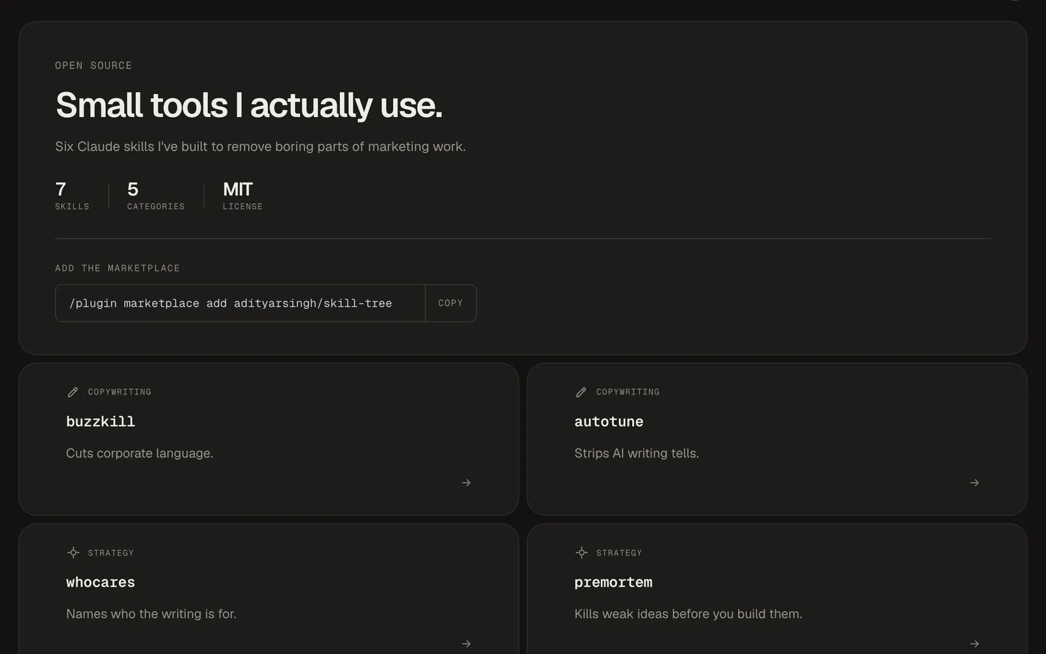Open autotune via its arrow icon

pos(975,483)
